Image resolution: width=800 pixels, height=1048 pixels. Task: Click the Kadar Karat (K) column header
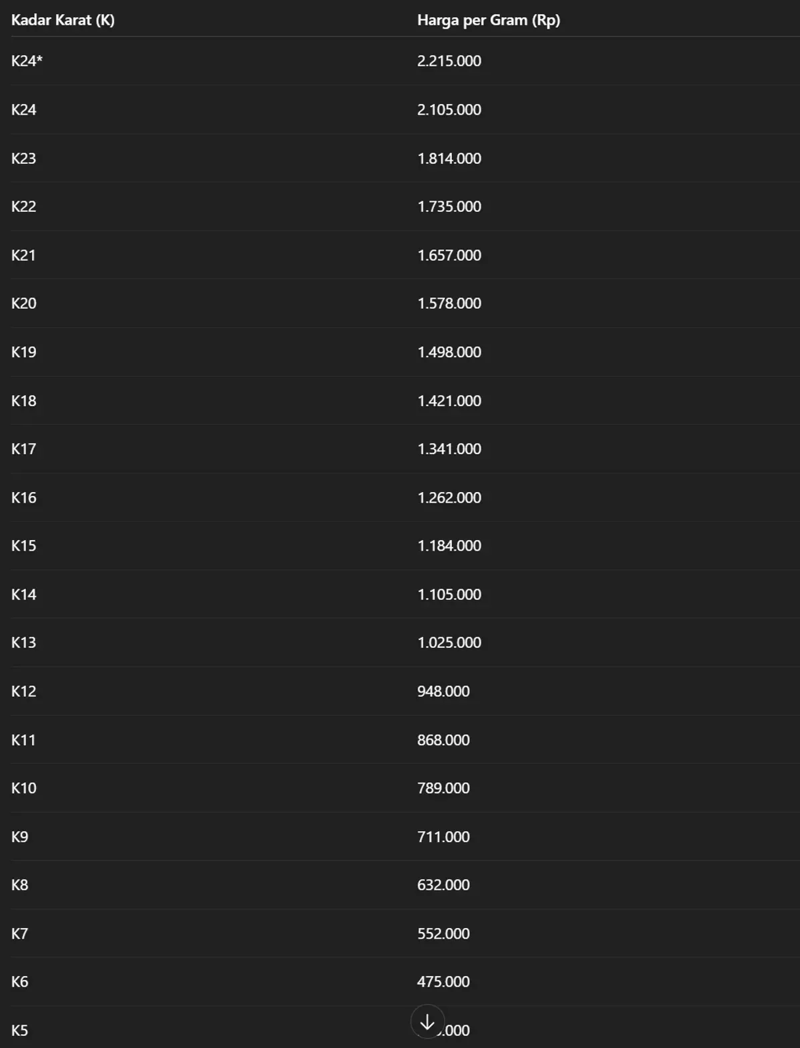(63, 20)
